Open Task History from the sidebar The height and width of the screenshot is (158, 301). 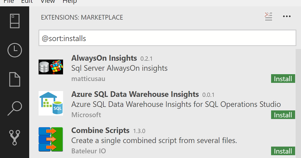click(x=15, y=50)
